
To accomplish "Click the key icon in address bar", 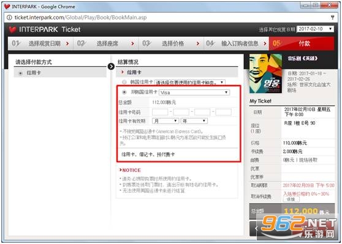I will (332, 17).
